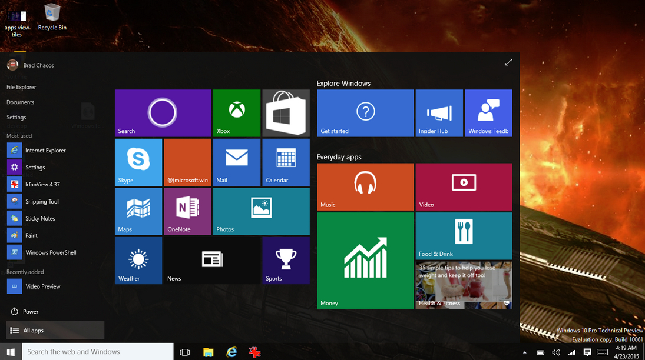Open the red IrfanView taskbar icon
The height and width of the screenshot is (360, 645).
point(254,352)
